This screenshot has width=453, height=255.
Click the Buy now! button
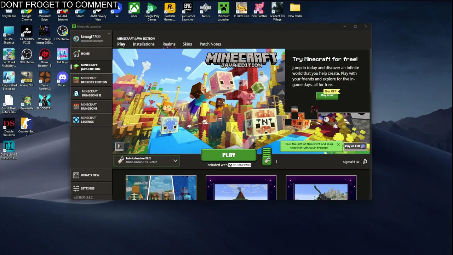[x=327, y=95]
